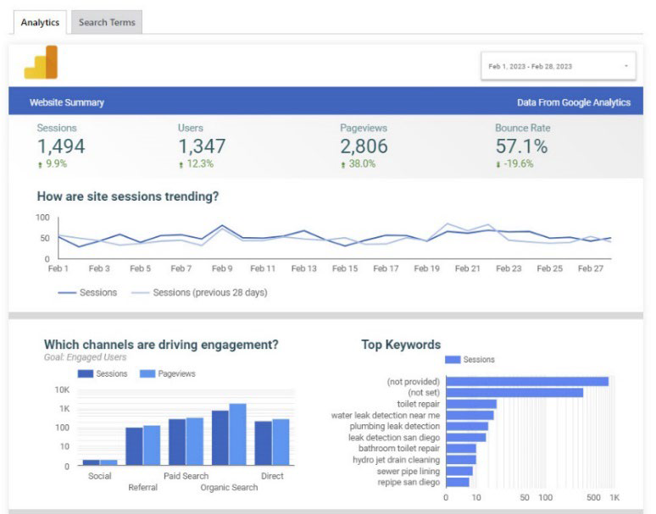The height and width of the screenshot is (514, 656).
Task: Click the Organic Search axis label
Action: 230,487
